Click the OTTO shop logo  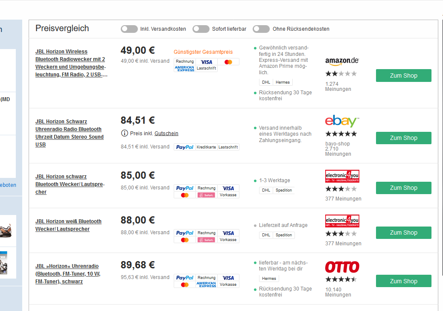click(342, 267)
